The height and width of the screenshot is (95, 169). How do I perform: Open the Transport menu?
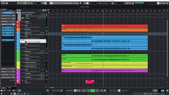[x=24, y=1]
